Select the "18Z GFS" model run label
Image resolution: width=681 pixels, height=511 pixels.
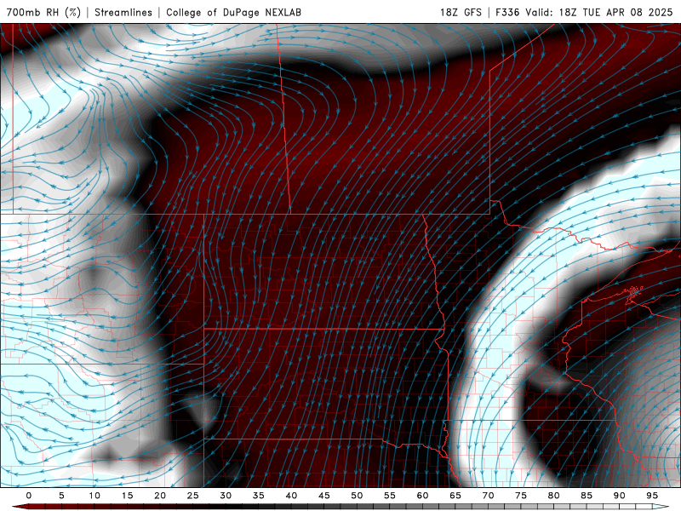461,12
